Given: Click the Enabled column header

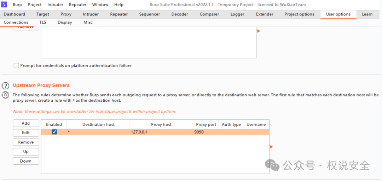Looking at the screenshot, I should pos(54,124).
